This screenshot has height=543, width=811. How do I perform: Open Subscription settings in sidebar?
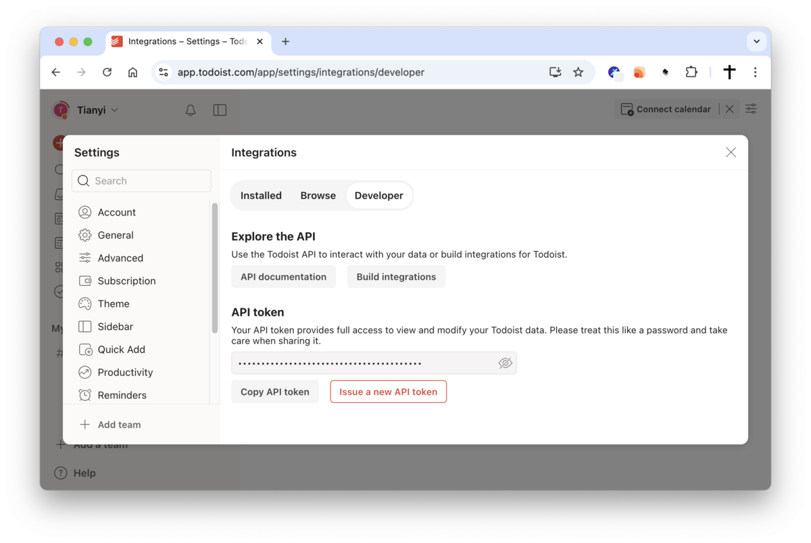pyautogui.click(x=126, y=281)
